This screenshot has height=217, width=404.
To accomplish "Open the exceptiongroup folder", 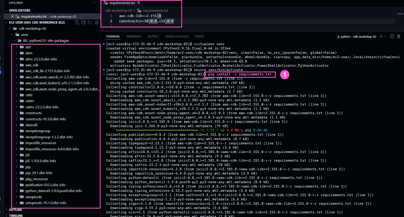I will [38, 131].
